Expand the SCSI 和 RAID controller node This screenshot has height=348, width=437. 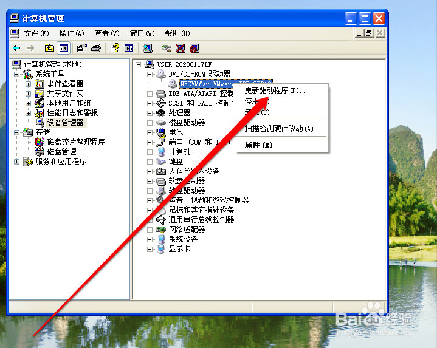(150, 103)
